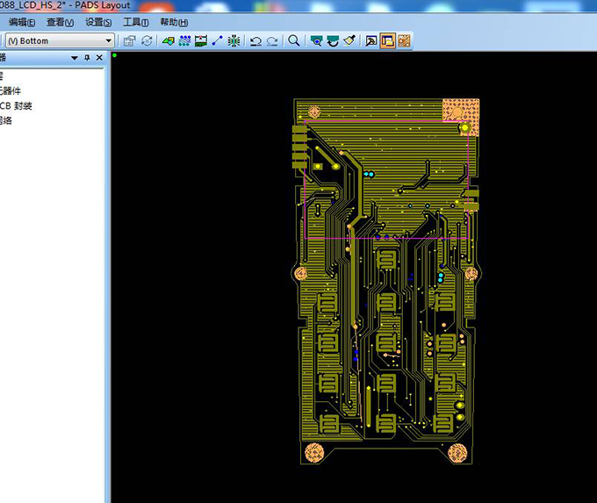Click the green origin marker dot

[115, 55]
